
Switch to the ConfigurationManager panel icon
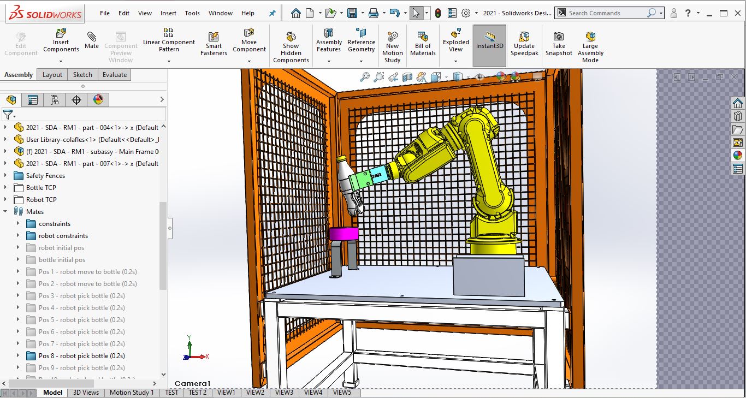[54, 99]
